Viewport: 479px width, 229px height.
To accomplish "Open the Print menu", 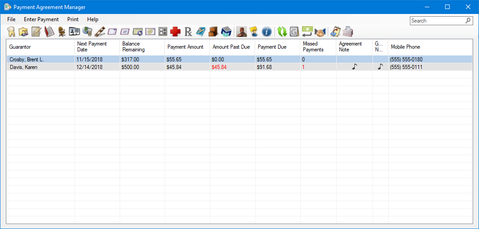I will click(73, 19).
